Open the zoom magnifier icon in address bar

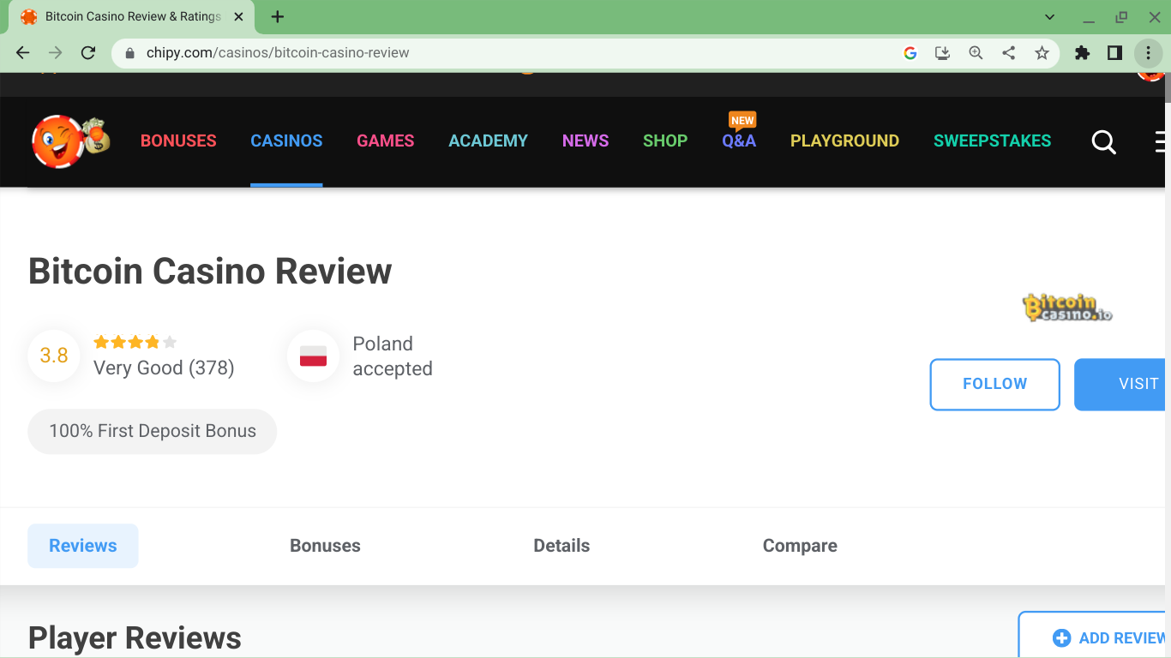976,53
